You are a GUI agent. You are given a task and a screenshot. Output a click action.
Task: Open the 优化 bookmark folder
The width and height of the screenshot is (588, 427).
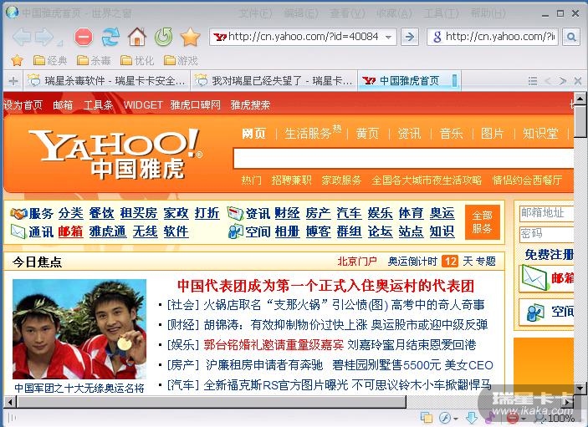click(x=137, y=60)
